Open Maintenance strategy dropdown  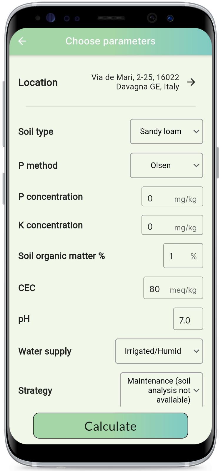pos(162,390)
